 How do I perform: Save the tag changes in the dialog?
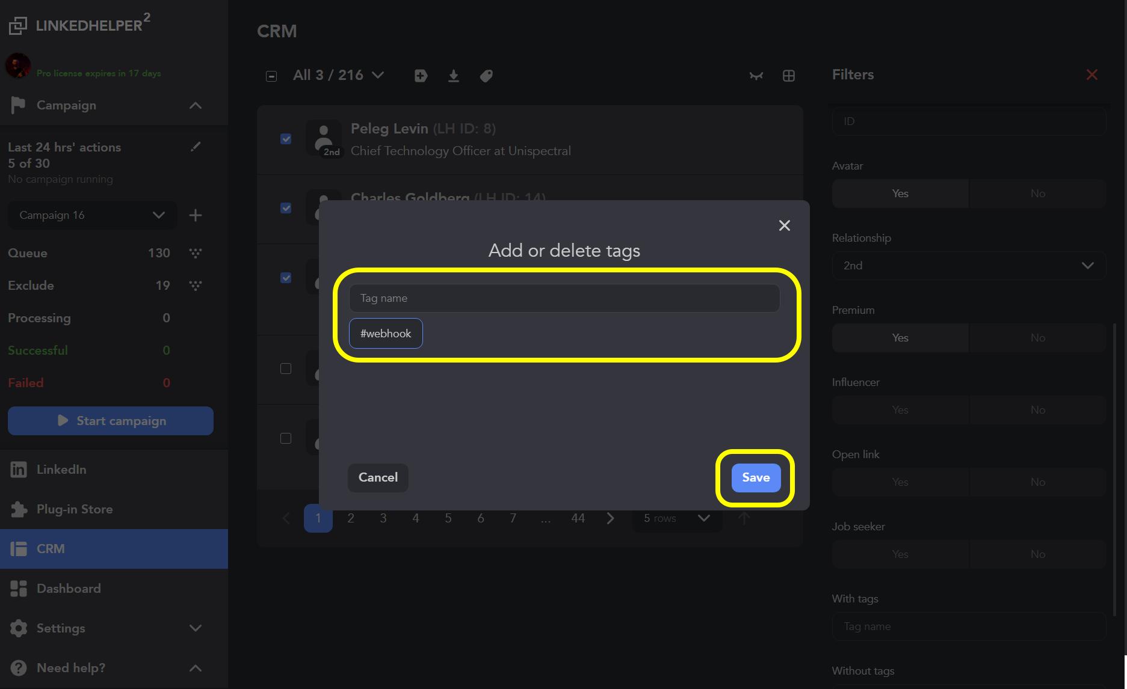pyautogui.click(x=755, y=477)
